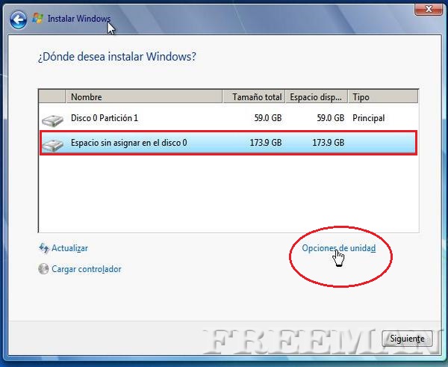Sort by Espacio disp... column header
This screenshot has width=448, height=367.
[x=317, y=96]
